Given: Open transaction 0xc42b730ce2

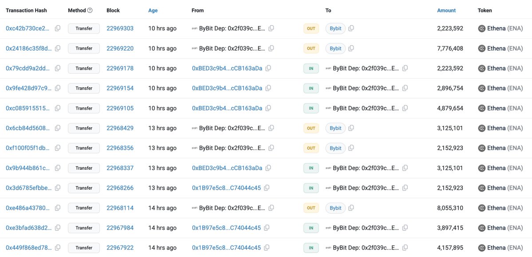Looking at the screenshot, I should coord(28,28).
